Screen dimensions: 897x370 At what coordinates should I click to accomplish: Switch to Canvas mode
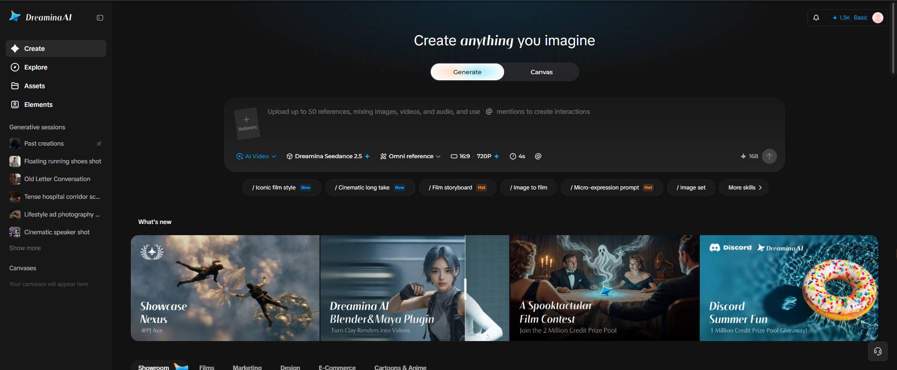pos(541,72)
